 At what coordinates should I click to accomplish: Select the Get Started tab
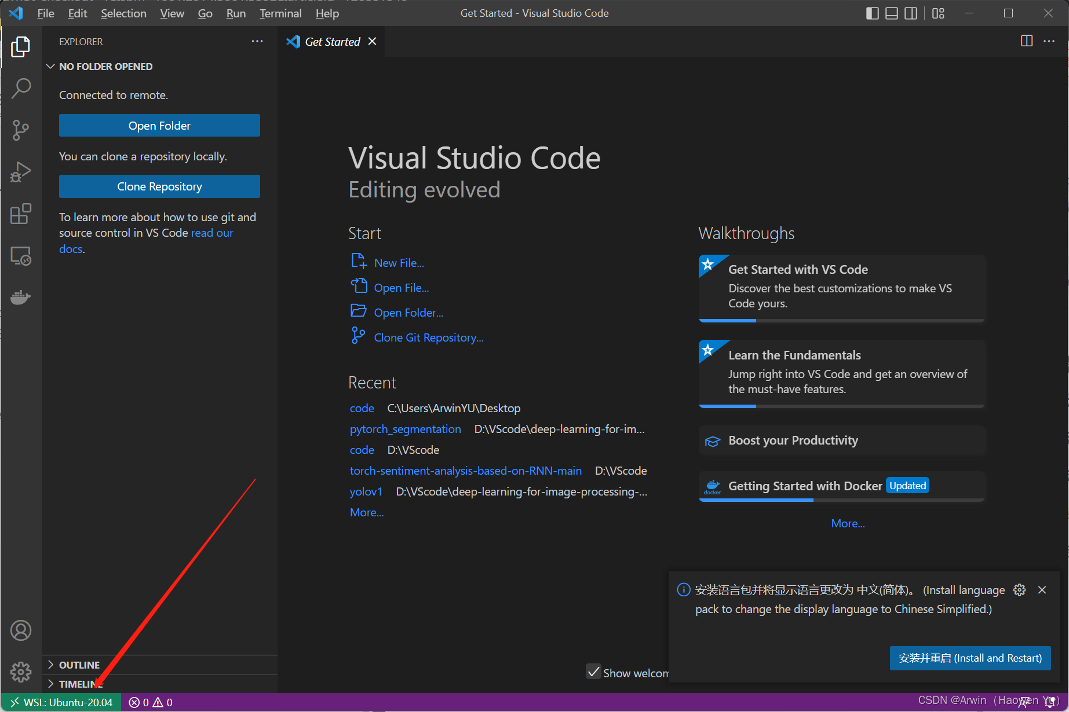331,41
